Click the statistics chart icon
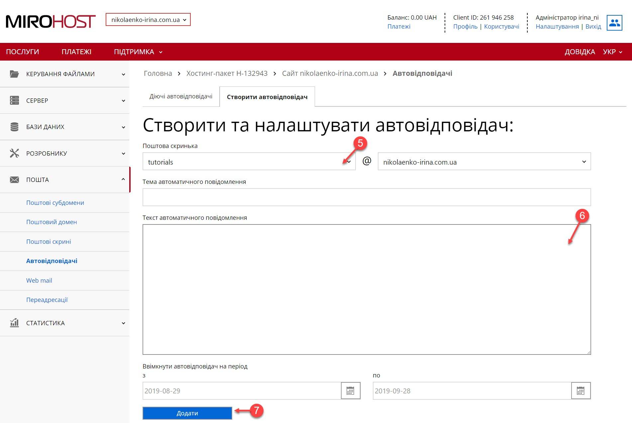Image resolution: width=632 pixels, height=423 pixels. click(x=14, y=323)
